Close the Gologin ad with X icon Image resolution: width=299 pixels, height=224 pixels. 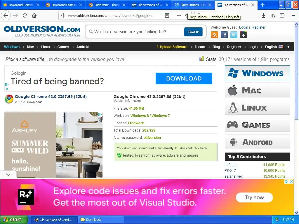pos(7,89)
